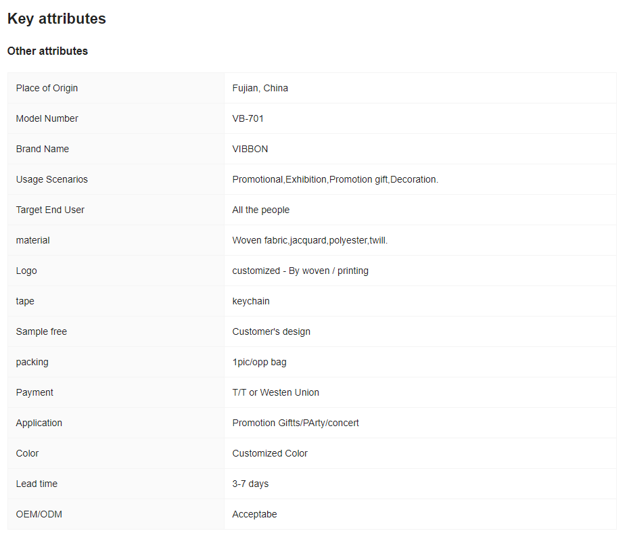Click the T/T or Westen Union value
631x533 pixels.
tap(275, 392)
